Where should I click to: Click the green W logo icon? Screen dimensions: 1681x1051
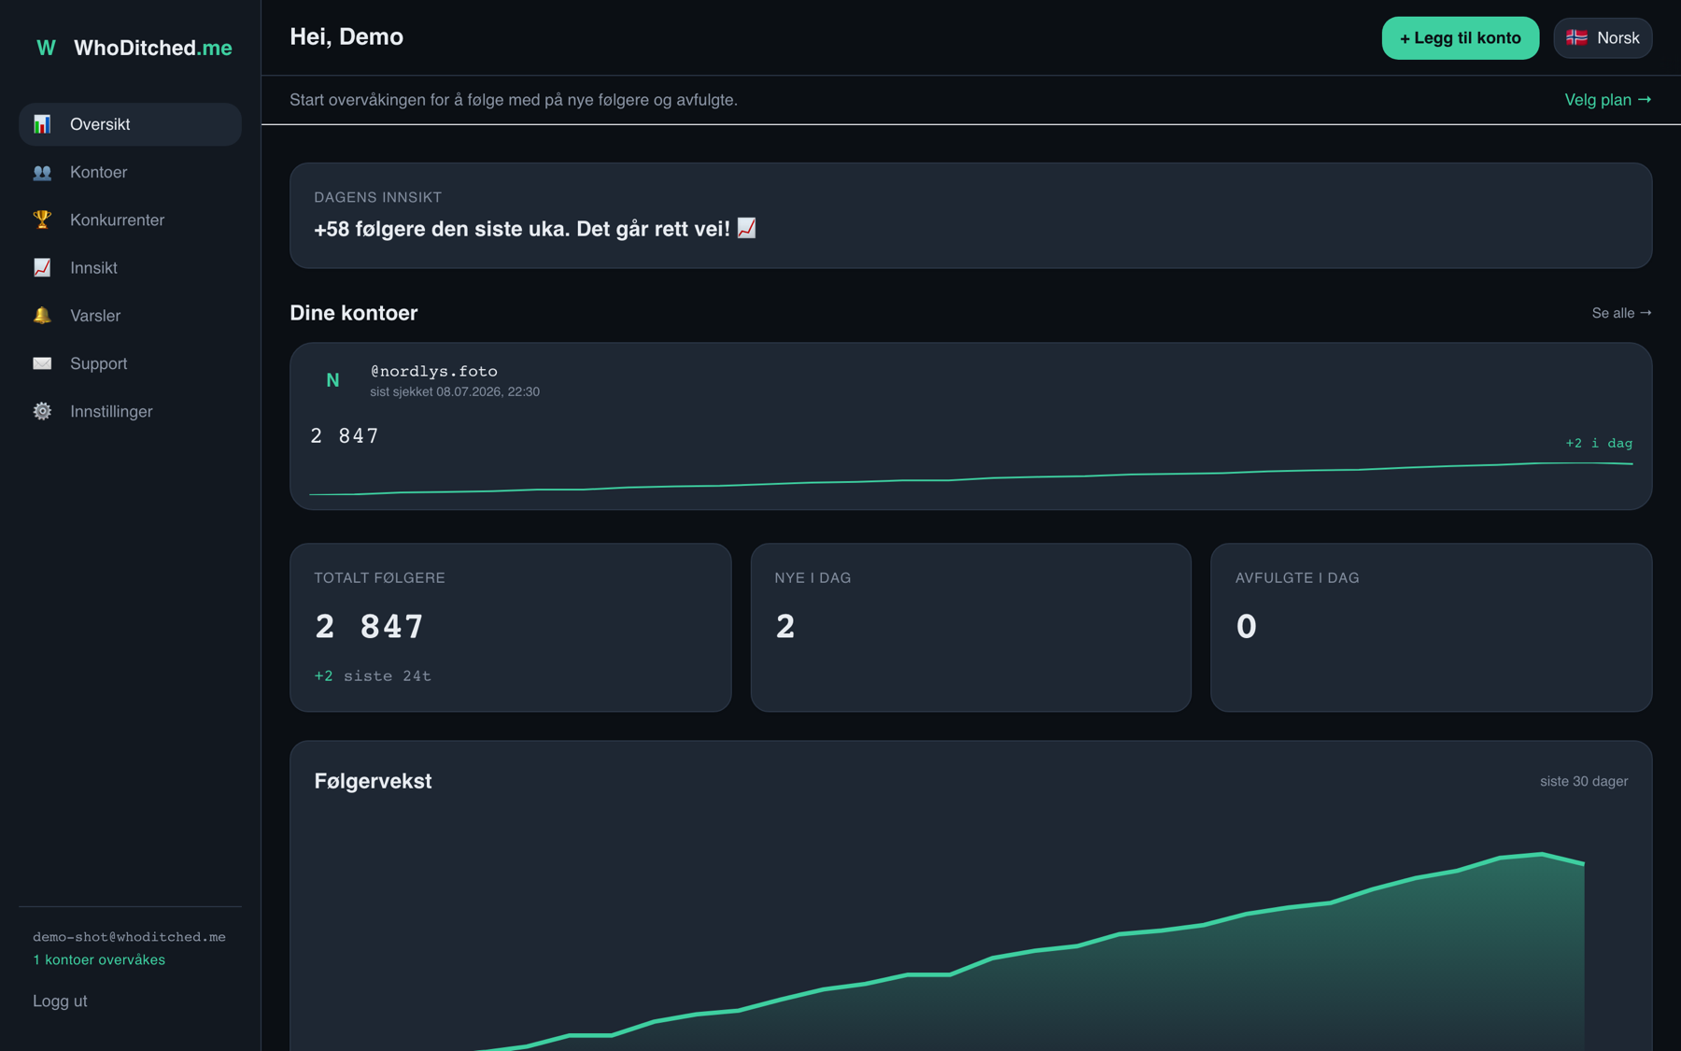click(x=46, y=48)
